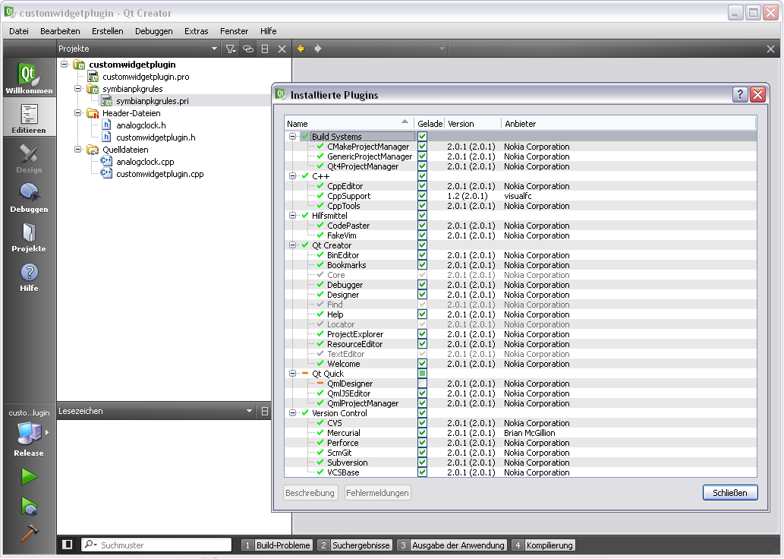Open the Extras menu
This screenshot has width=784, height=559.
(196, 31)
